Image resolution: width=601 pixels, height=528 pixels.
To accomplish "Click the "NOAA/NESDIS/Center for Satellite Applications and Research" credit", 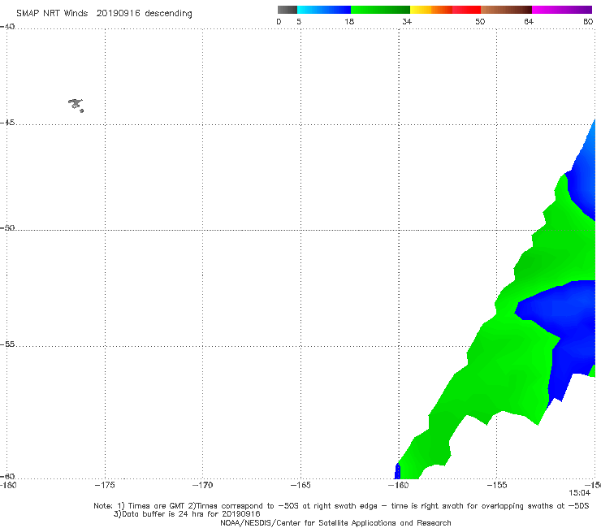I will point(335,523).
